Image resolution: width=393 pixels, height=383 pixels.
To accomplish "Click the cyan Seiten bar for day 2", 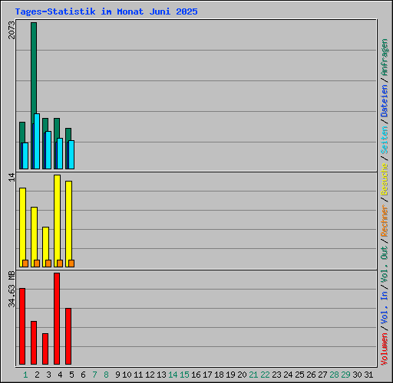I will [x=37, y=141].
